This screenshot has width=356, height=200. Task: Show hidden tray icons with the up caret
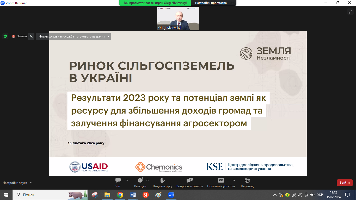coord(275,195)
